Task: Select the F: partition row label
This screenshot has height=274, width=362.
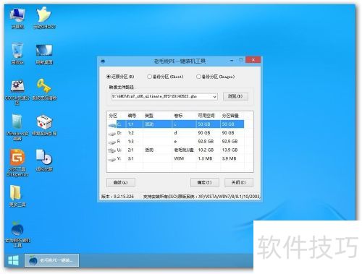Action: pyautogui.click(x=119, y=142)
